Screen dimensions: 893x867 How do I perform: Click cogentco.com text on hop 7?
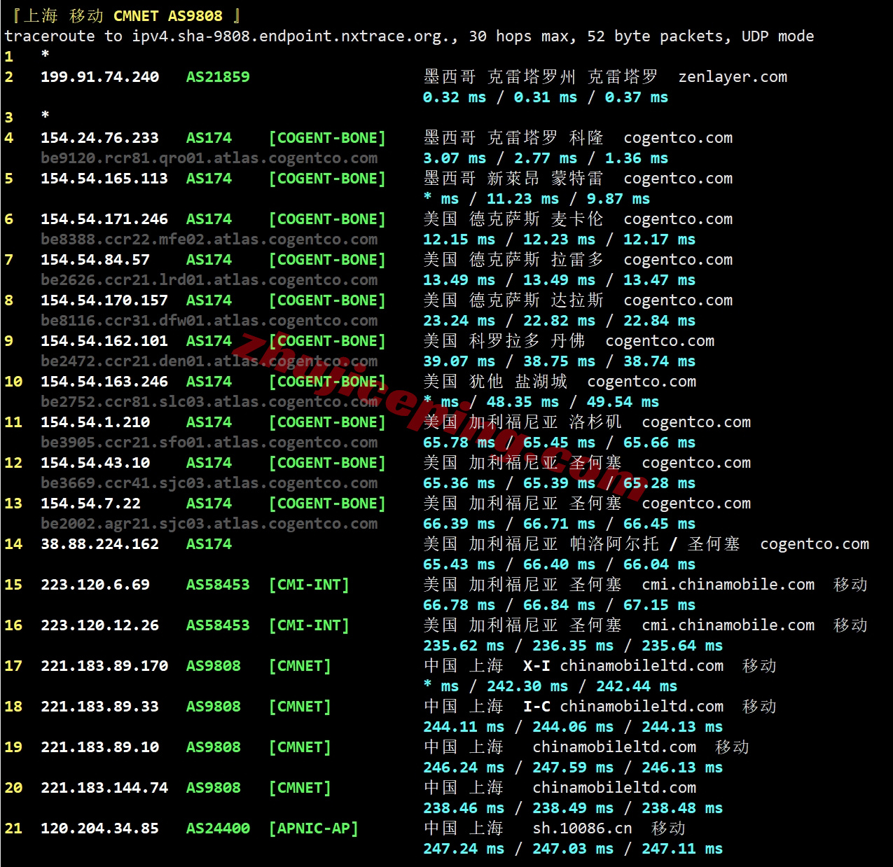click(x=678, y=259)
